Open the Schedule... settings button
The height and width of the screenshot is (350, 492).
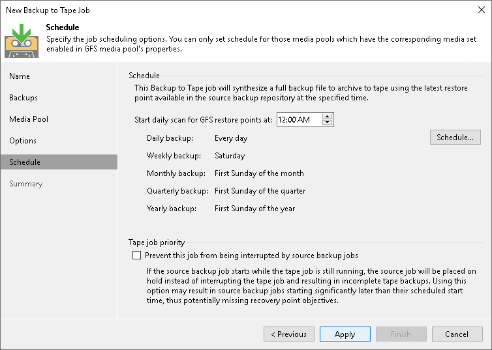(455, 138)
